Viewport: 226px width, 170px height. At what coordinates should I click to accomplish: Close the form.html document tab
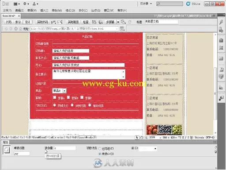(x=19, y=15)
